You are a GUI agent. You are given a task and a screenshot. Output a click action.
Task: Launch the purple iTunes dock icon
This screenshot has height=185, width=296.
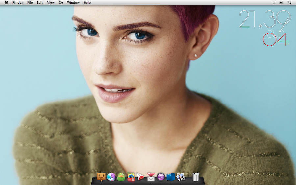pyautogui.click(x=160, y=177)
